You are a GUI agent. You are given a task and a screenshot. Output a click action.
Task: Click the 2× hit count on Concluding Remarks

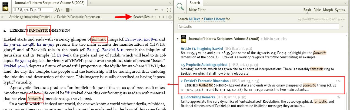[339, 97]
